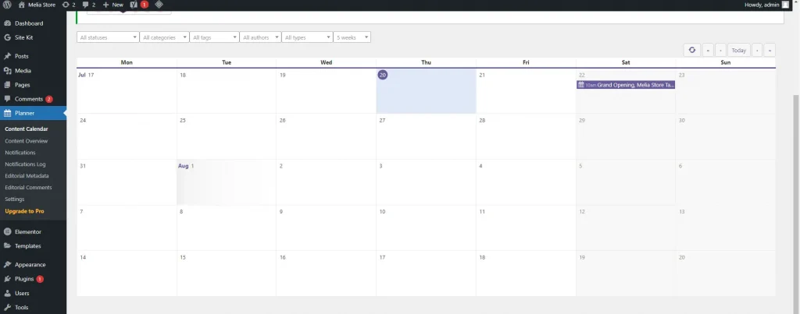The width and height of the screenshot is (800, 314).
Task: Open Notifications submenu item
Action: pos(20,153)
